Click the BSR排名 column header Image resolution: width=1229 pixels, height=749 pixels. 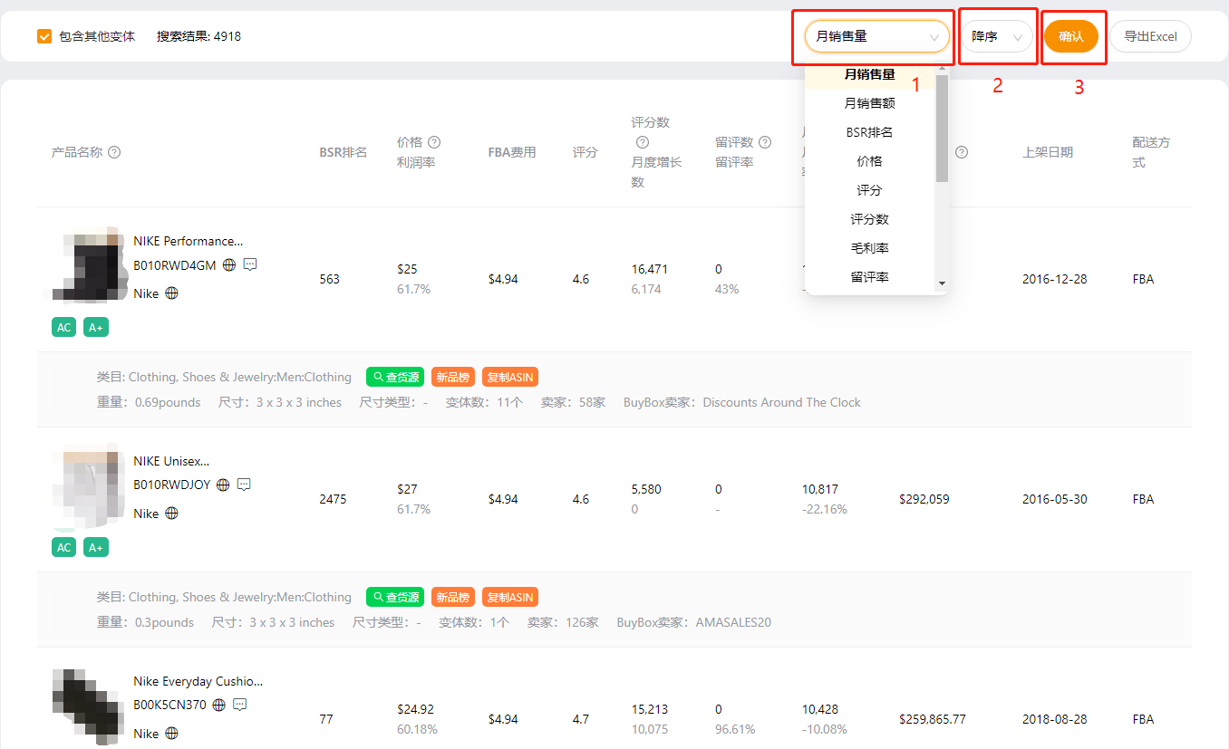pos(343,152)
